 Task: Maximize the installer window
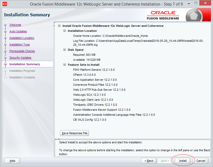click(x=196, y=3)
